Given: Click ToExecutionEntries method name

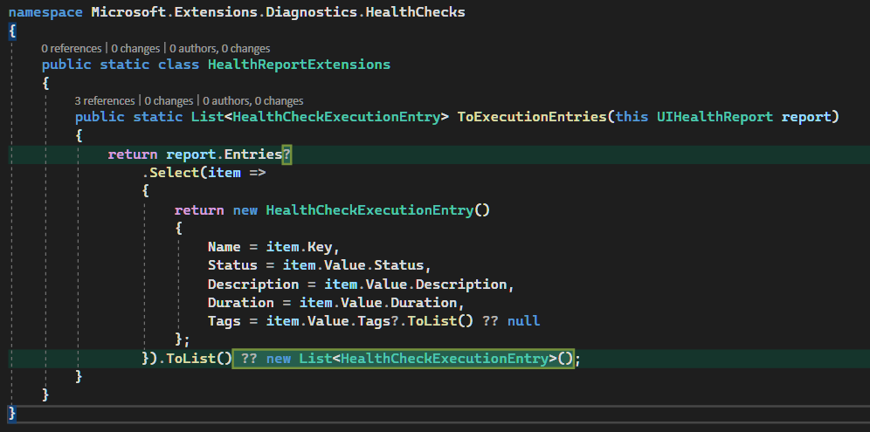Looking at the screenshot, I should tap(532, 117).
